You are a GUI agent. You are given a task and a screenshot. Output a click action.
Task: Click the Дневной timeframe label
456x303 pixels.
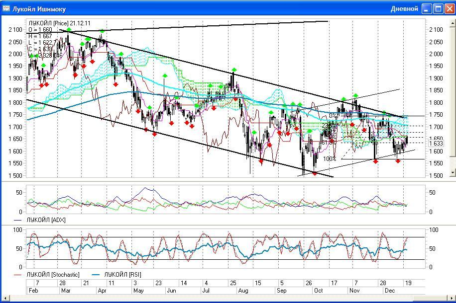[404, 9]
